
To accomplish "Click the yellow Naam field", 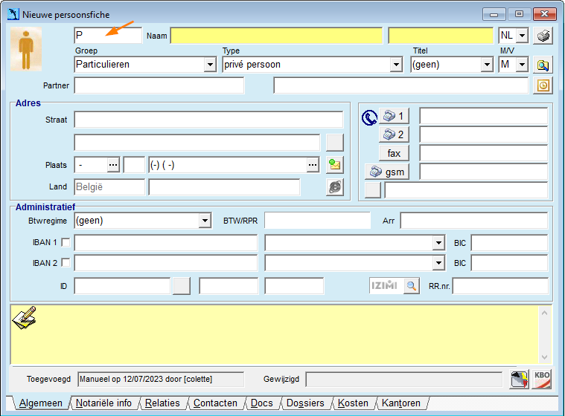I will 276,36.
